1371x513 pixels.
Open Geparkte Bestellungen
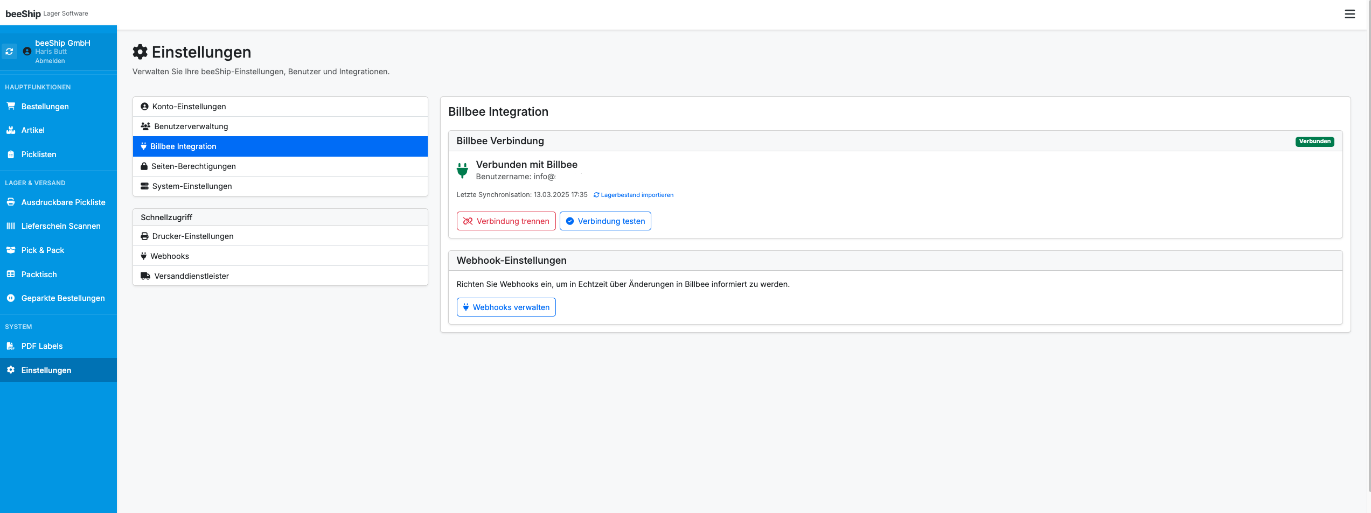point(58,298)
